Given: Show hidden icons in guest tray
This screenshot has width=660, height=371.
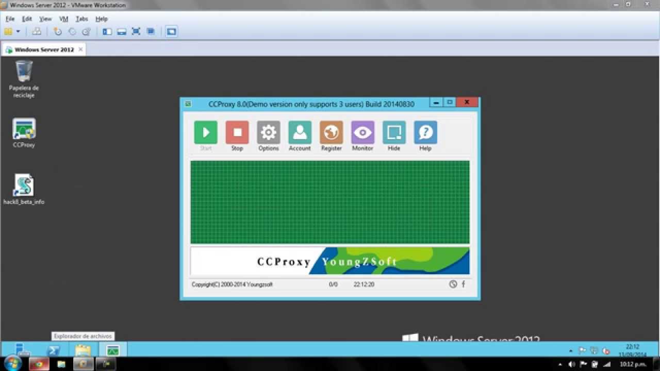Looking at the screenshot, I should coord(571,350).
